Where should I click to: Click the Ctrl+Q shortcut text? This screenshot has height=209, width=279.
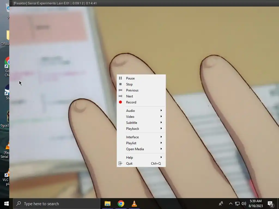[156, 164]
